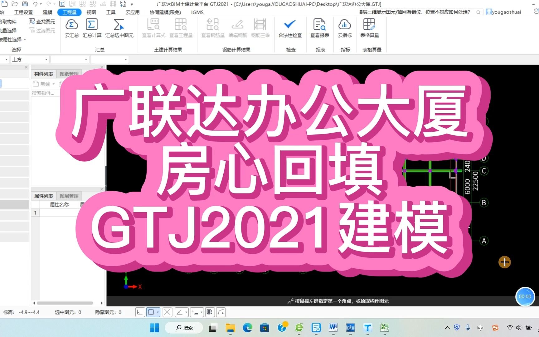Open the third empty selector dropdown

point(109,59)
